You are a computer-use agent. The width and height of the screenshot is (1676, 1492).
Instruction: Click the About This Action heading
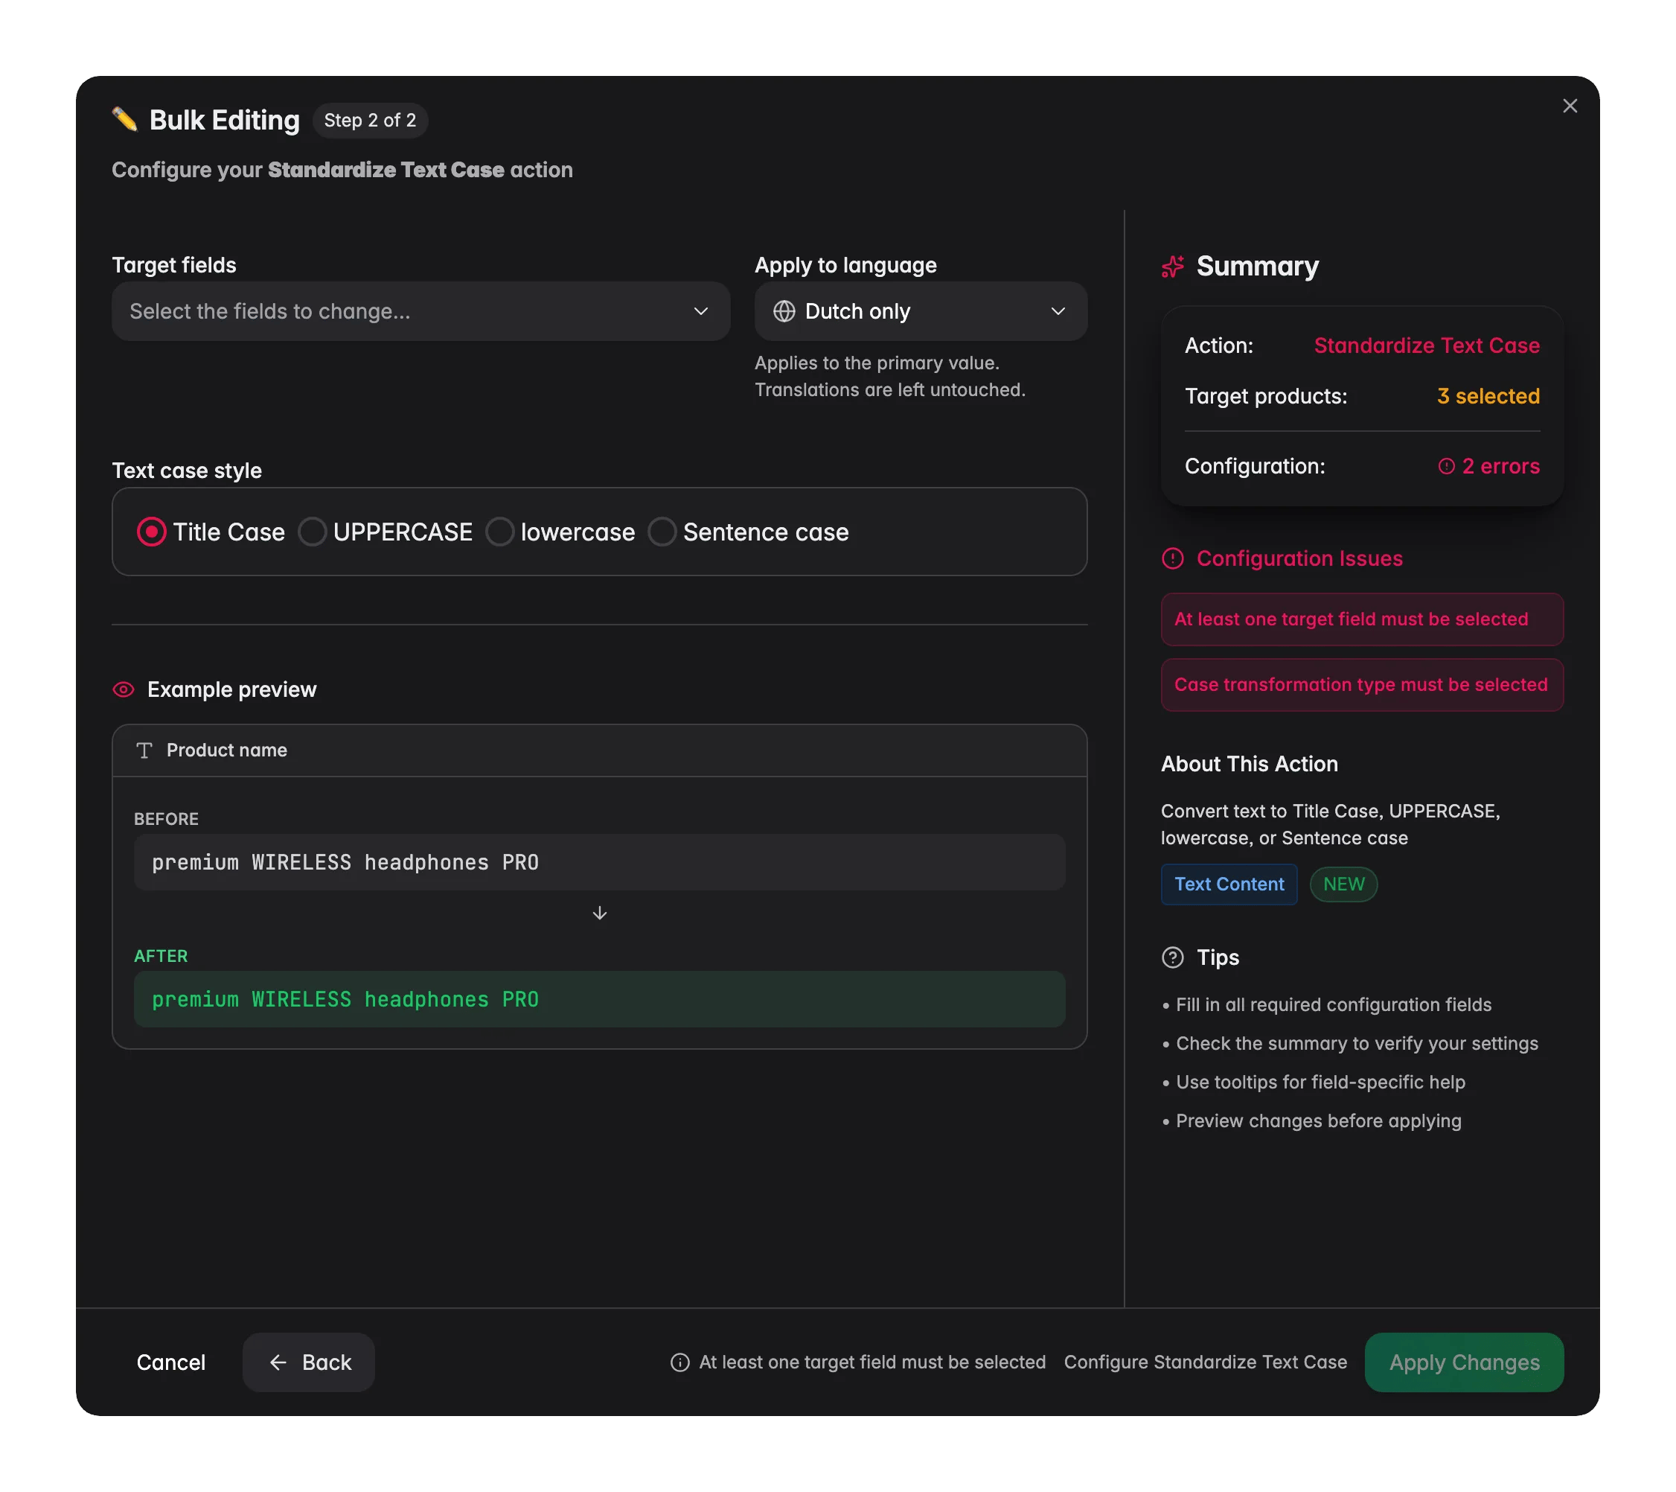(x=1249, y=765)
